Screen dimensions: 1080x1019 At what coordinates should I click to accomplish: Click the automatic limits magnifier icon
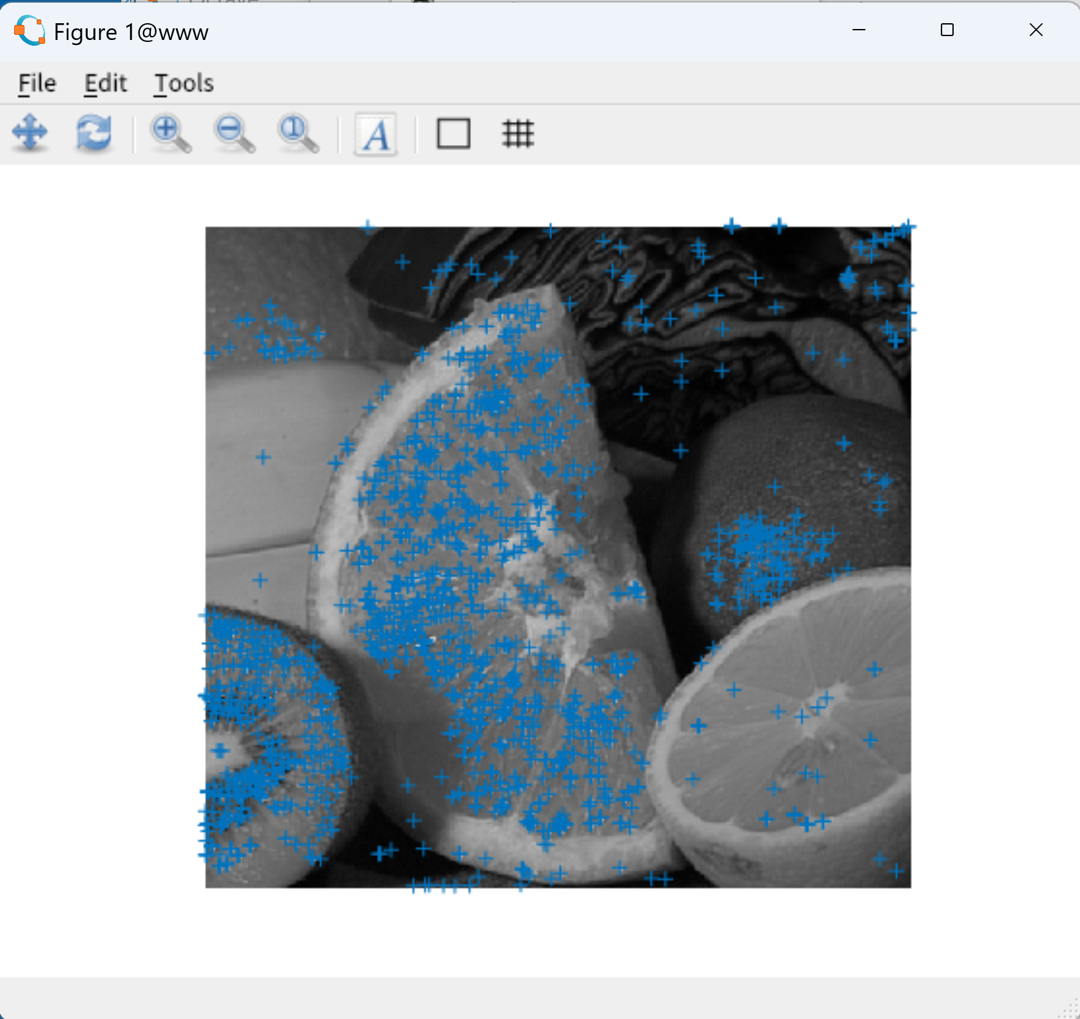tap(298, 133)
